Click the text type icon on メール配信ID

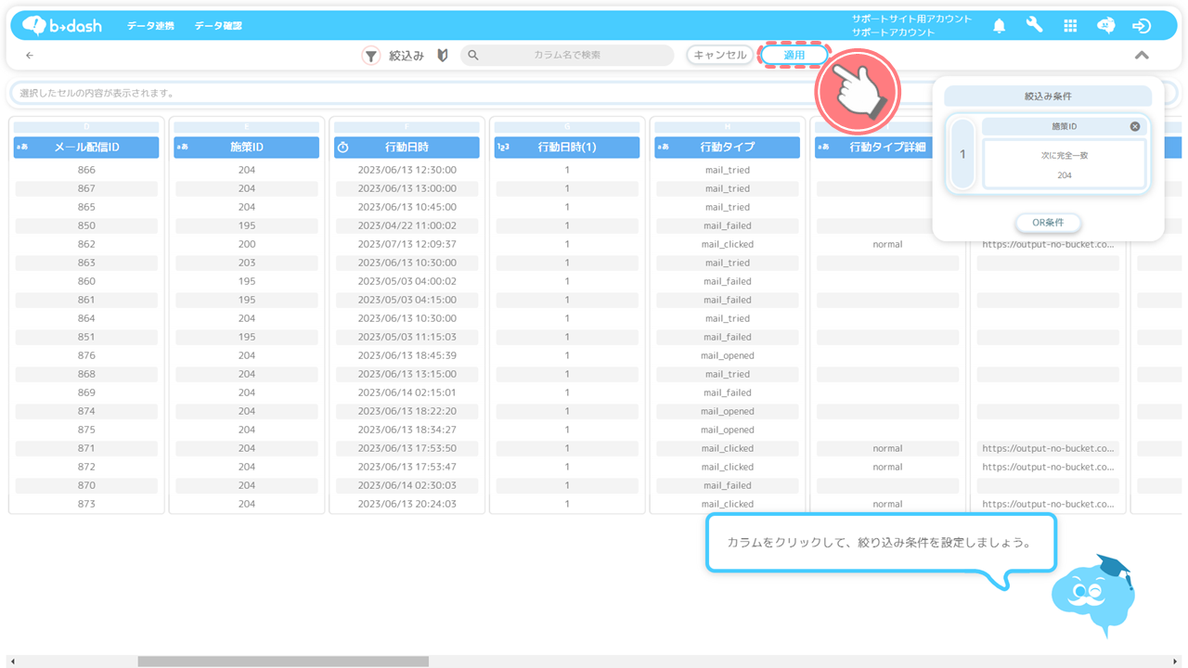pos(22,148)
